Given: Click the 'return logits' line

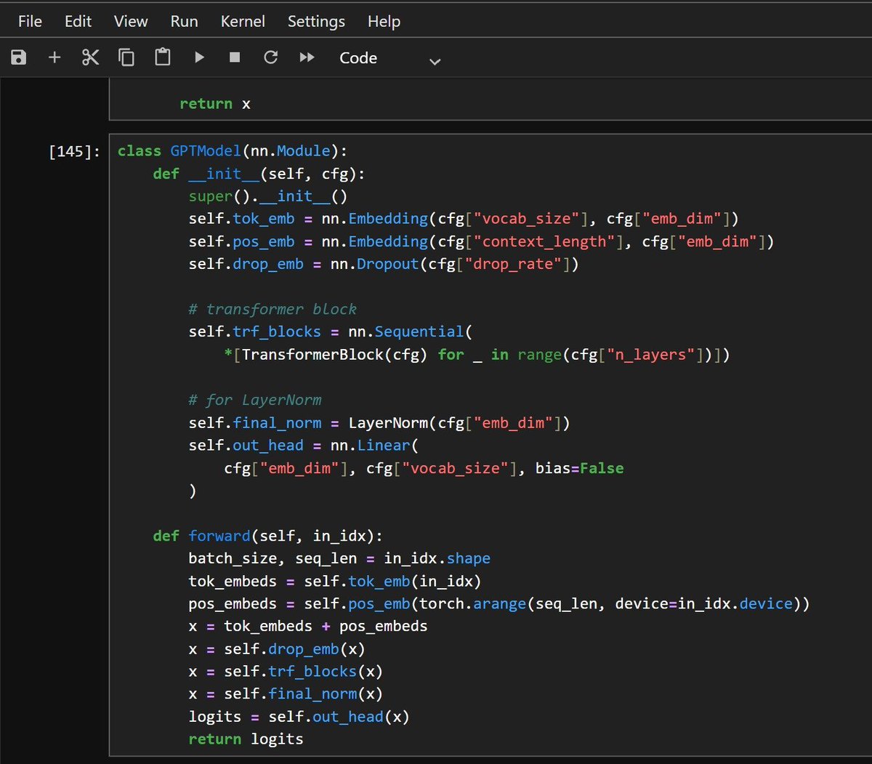Looking at the screenshot, I should point(246,739).
